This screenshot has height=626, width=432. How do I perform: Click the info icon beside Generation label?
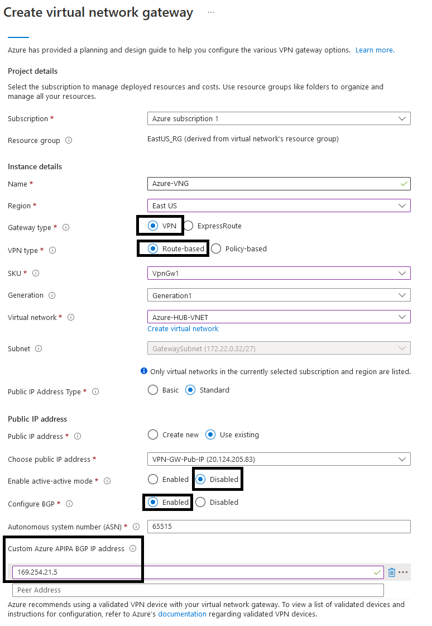coord(52,295)
